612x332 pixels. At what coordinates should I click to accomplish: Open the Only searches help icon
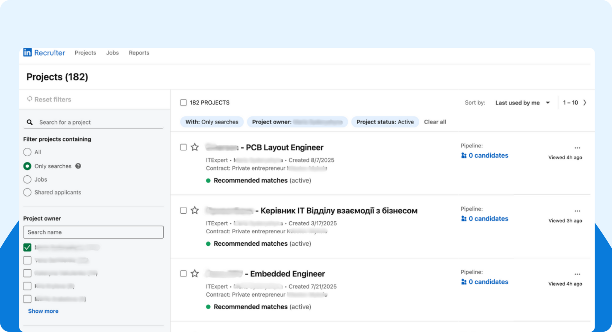pos(78,166)
